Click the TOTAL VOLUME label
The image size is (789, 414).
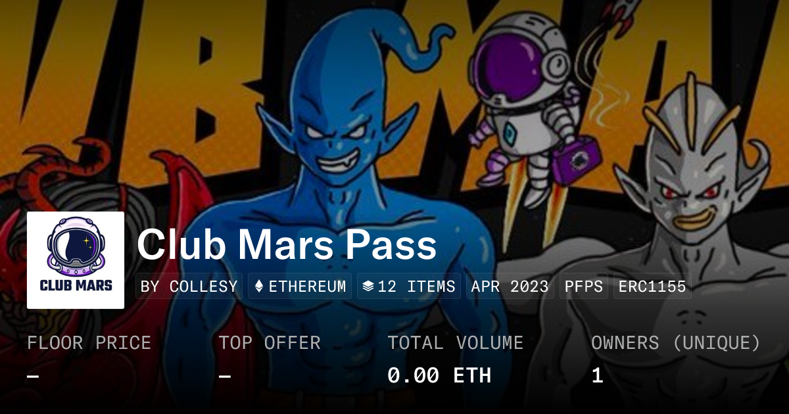456,343
